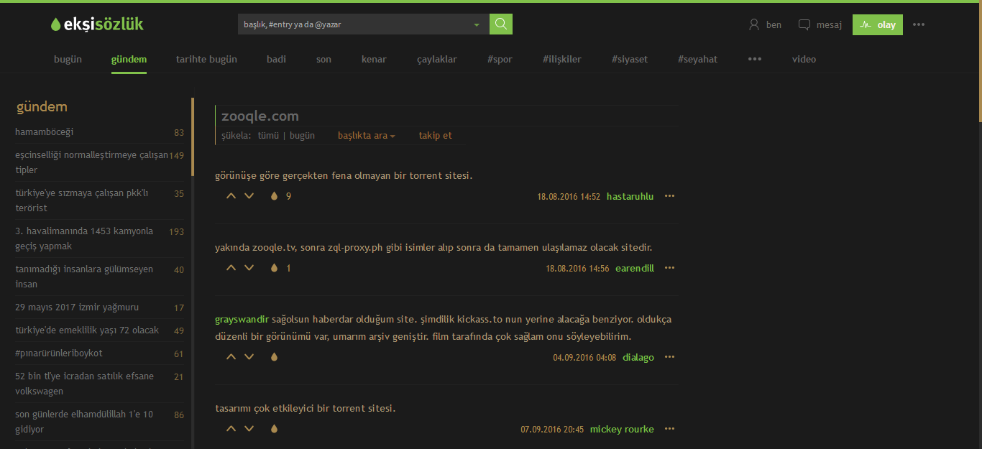Click the ekşi sözlük logo
This screenshot has width=982, height=449.
click(96, 23)
